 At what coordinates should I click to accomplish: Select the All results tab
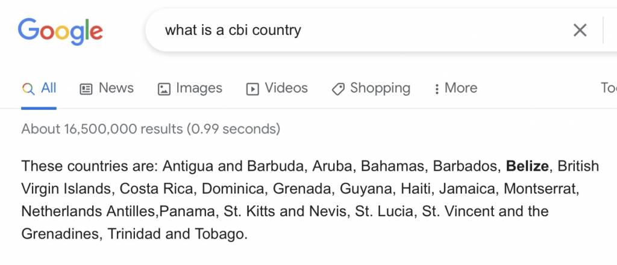click(x=39, y=88)
